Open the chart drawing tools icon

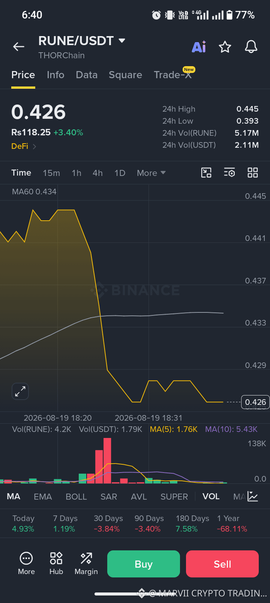(206, 173)
